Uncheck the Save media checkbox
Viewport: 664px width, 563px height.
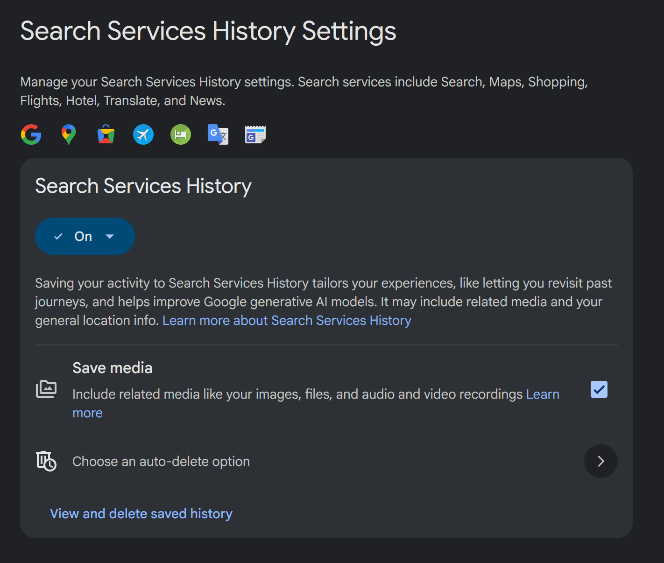click(x=599, y=389)
